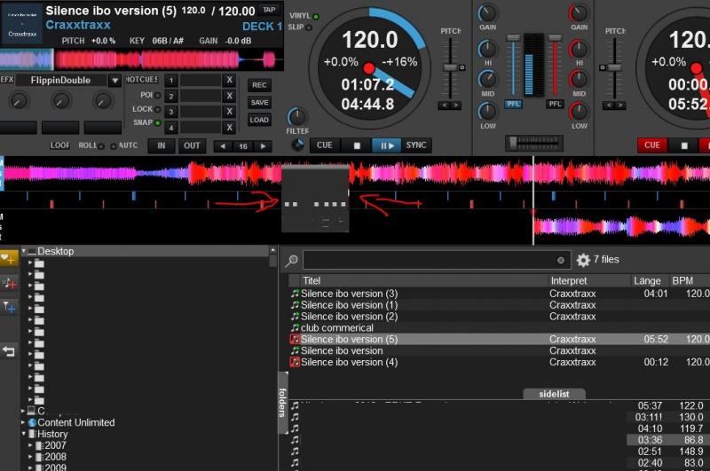Click the red Deck 2 HI knob

coord(579,49)
